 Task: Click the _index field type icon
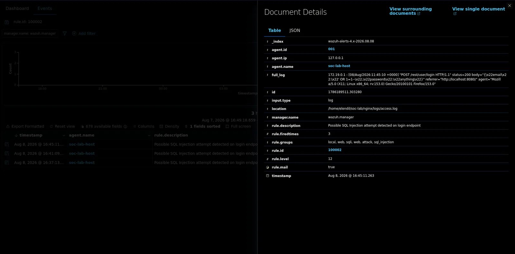(x=267, y=41)
